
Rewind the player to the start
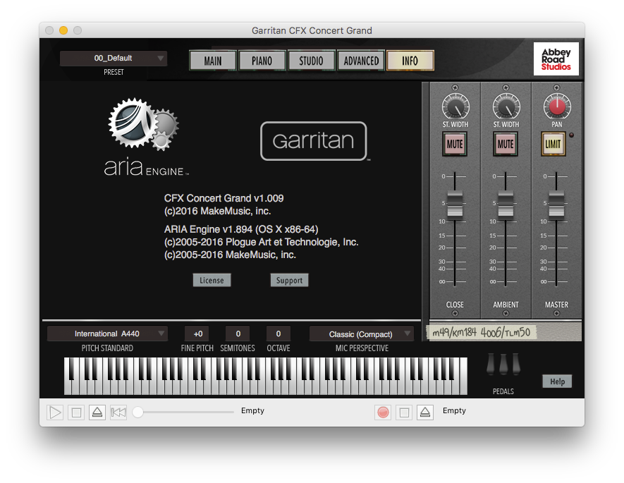(118, 412)
